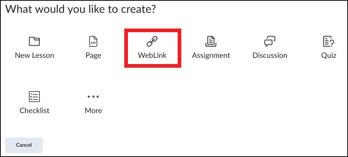Click the Quiz question-mark icon

click(329, 41)
